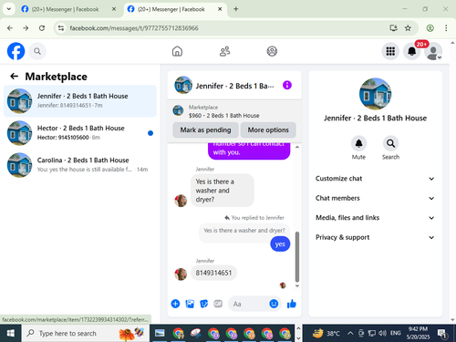The width and height of the screenshot is (456, 342).
Task: Click the More options button
Action: 268,130
